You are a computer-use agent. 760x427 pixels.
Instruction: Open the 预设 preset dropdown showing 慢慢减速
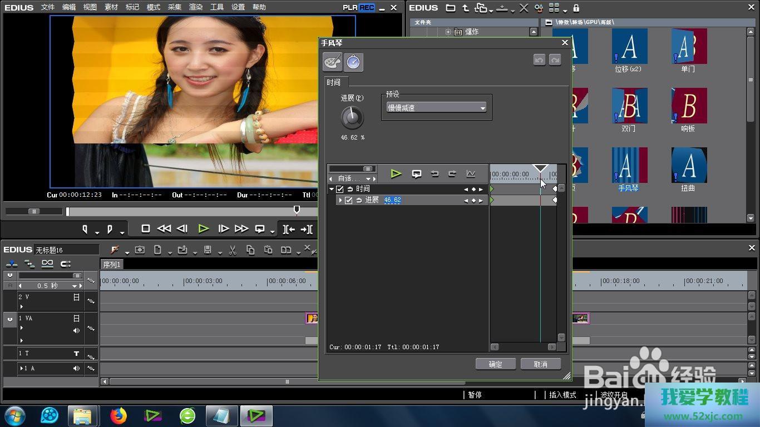point(437,108)
